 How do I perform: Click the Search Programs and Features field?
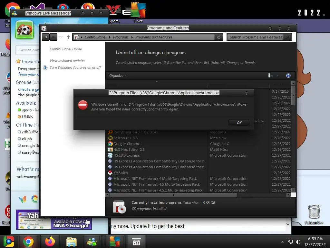pos(255,37)
